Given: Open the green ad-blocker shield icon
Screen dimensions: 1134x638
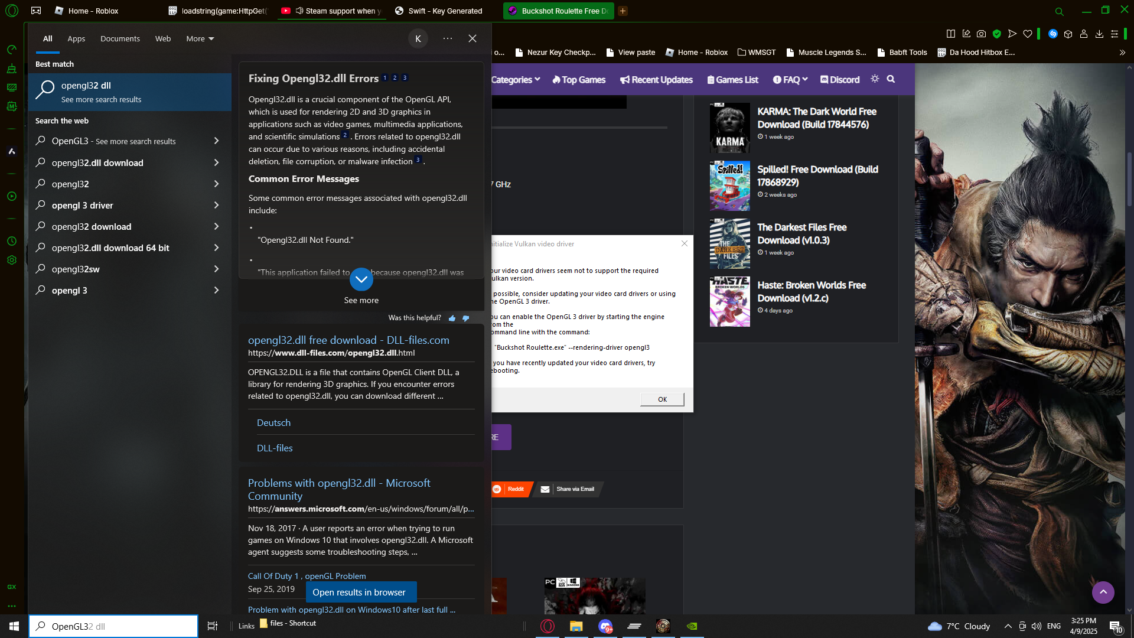Looking at the screenshot, I should [x=997, y=34].
